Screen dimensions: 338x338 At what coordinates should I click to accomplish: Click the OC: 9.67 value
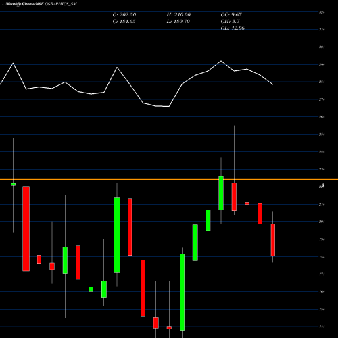point(231,15)
